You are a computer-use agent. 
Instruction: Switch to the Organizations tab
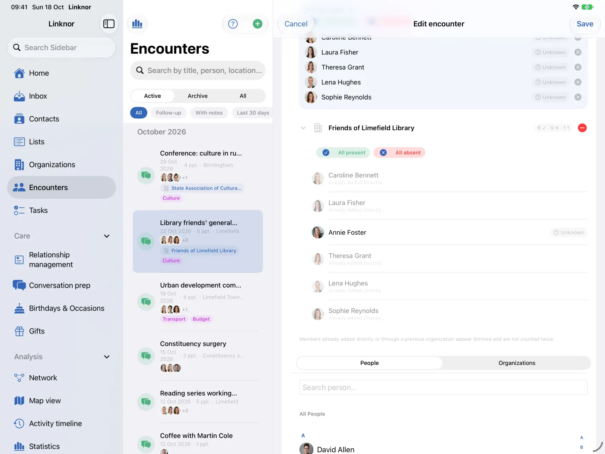517,363
